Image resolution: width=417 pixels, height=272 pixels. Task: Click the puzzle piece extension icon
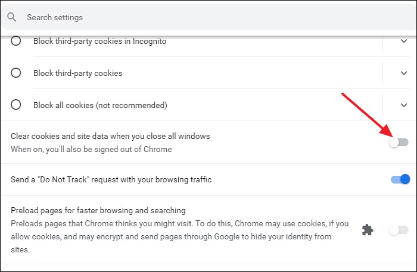[x=368, y=230]
